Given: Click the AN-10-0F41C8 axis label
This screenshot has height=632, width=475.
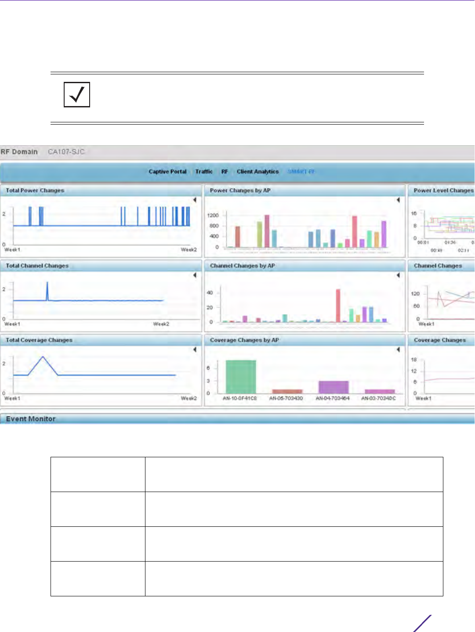Looking at the screenshot, I should [x=239, y=398].
